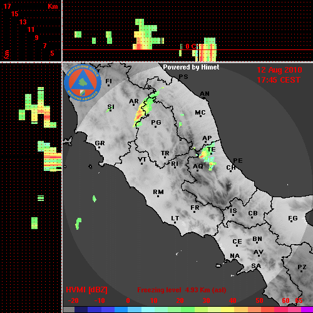Click the FG city marker

[x=292, y=221]
